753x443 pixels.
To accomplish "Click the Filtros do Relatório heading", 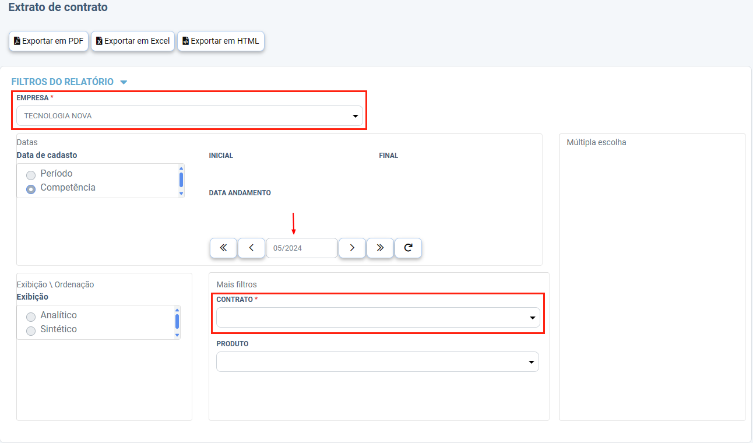I will (62, 82).
